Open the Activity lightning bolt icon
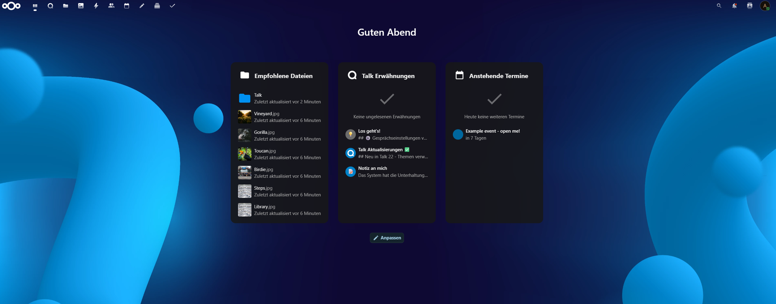This screenshot has height=304, width=776. pyautogui.click(x=96, y=6)
